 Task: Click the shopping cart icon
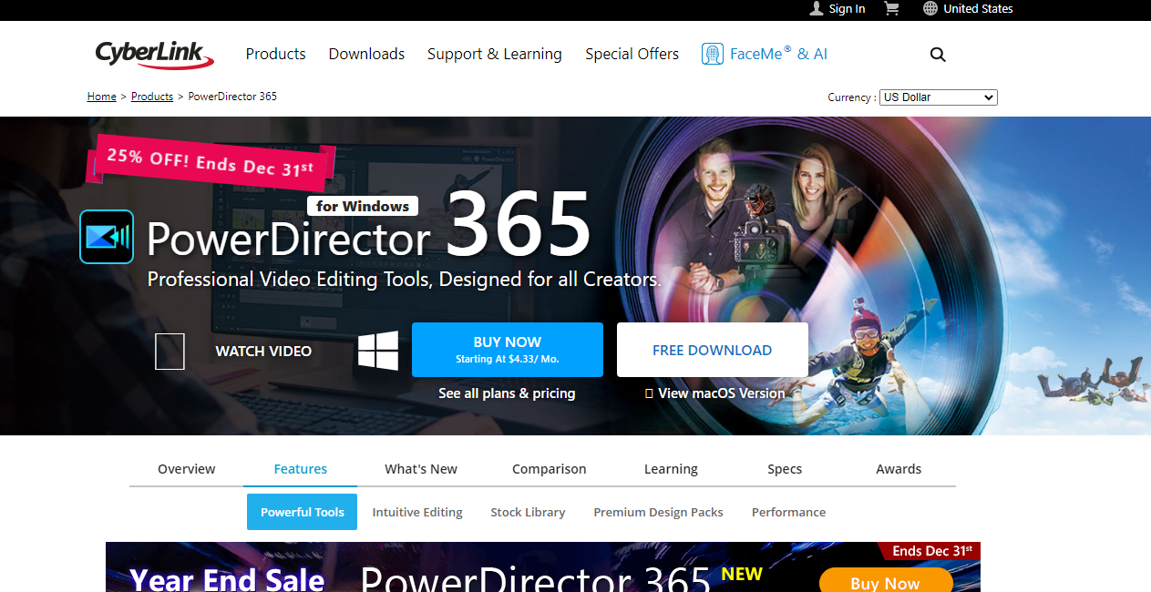891,9
